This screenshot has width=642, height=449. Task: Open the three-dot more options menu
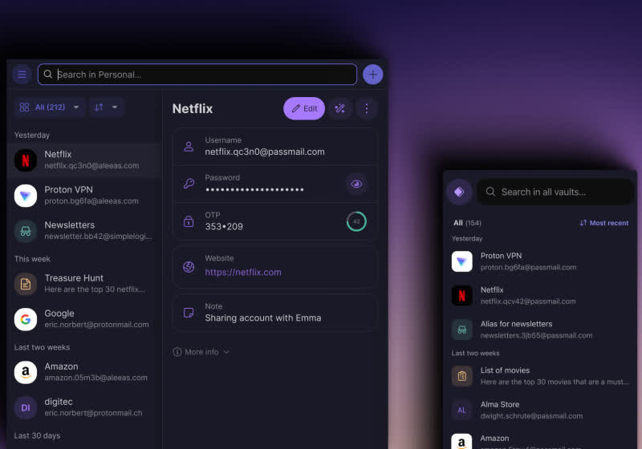(367, 108)
